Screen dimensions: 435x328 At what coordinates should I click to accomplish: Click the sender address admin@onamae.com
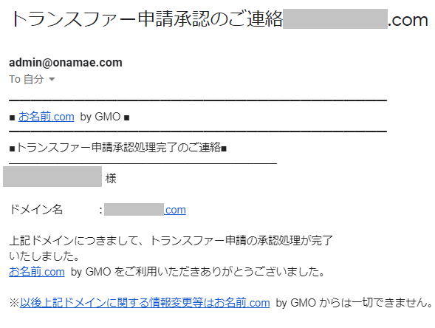[x=66, y=63]
